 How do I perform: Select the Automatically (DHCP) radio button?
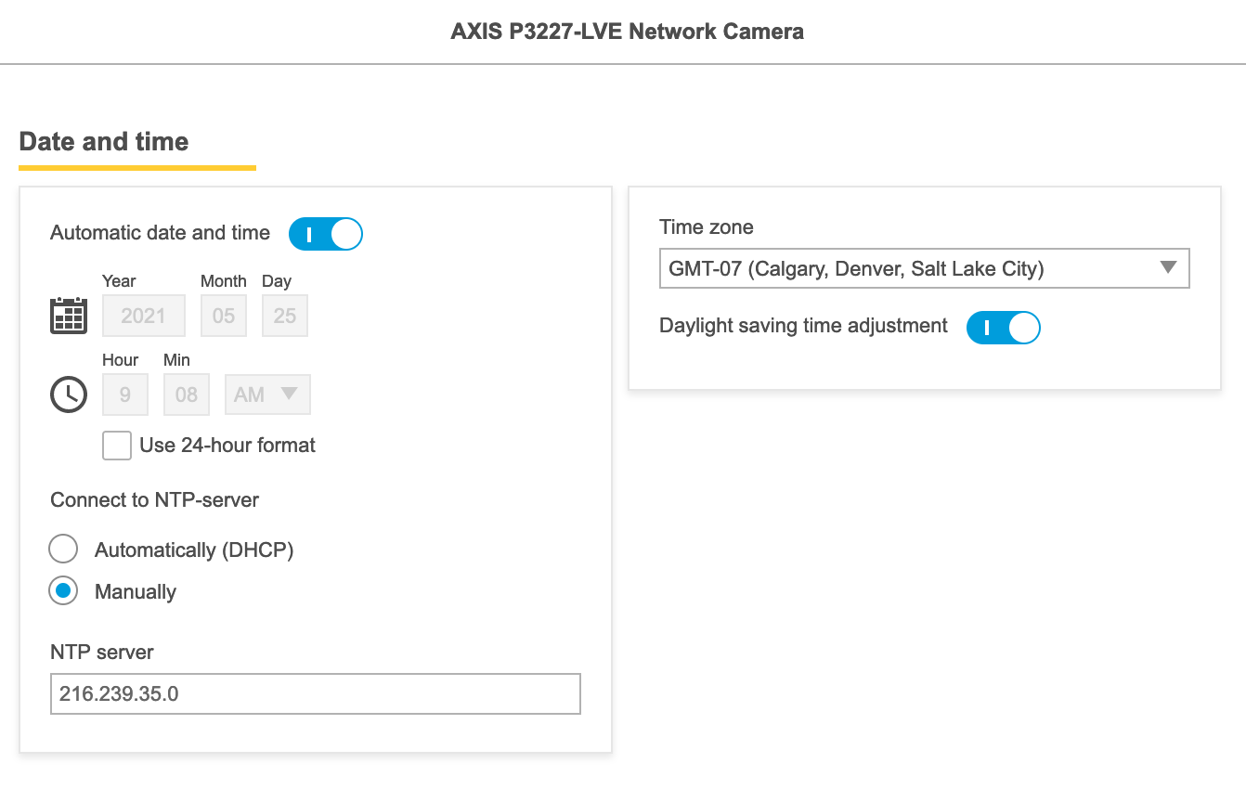[x=63, y=550]
